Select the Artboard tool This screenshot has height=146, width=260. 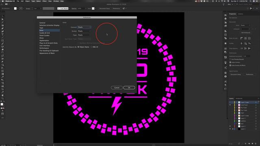coord(2,89)
